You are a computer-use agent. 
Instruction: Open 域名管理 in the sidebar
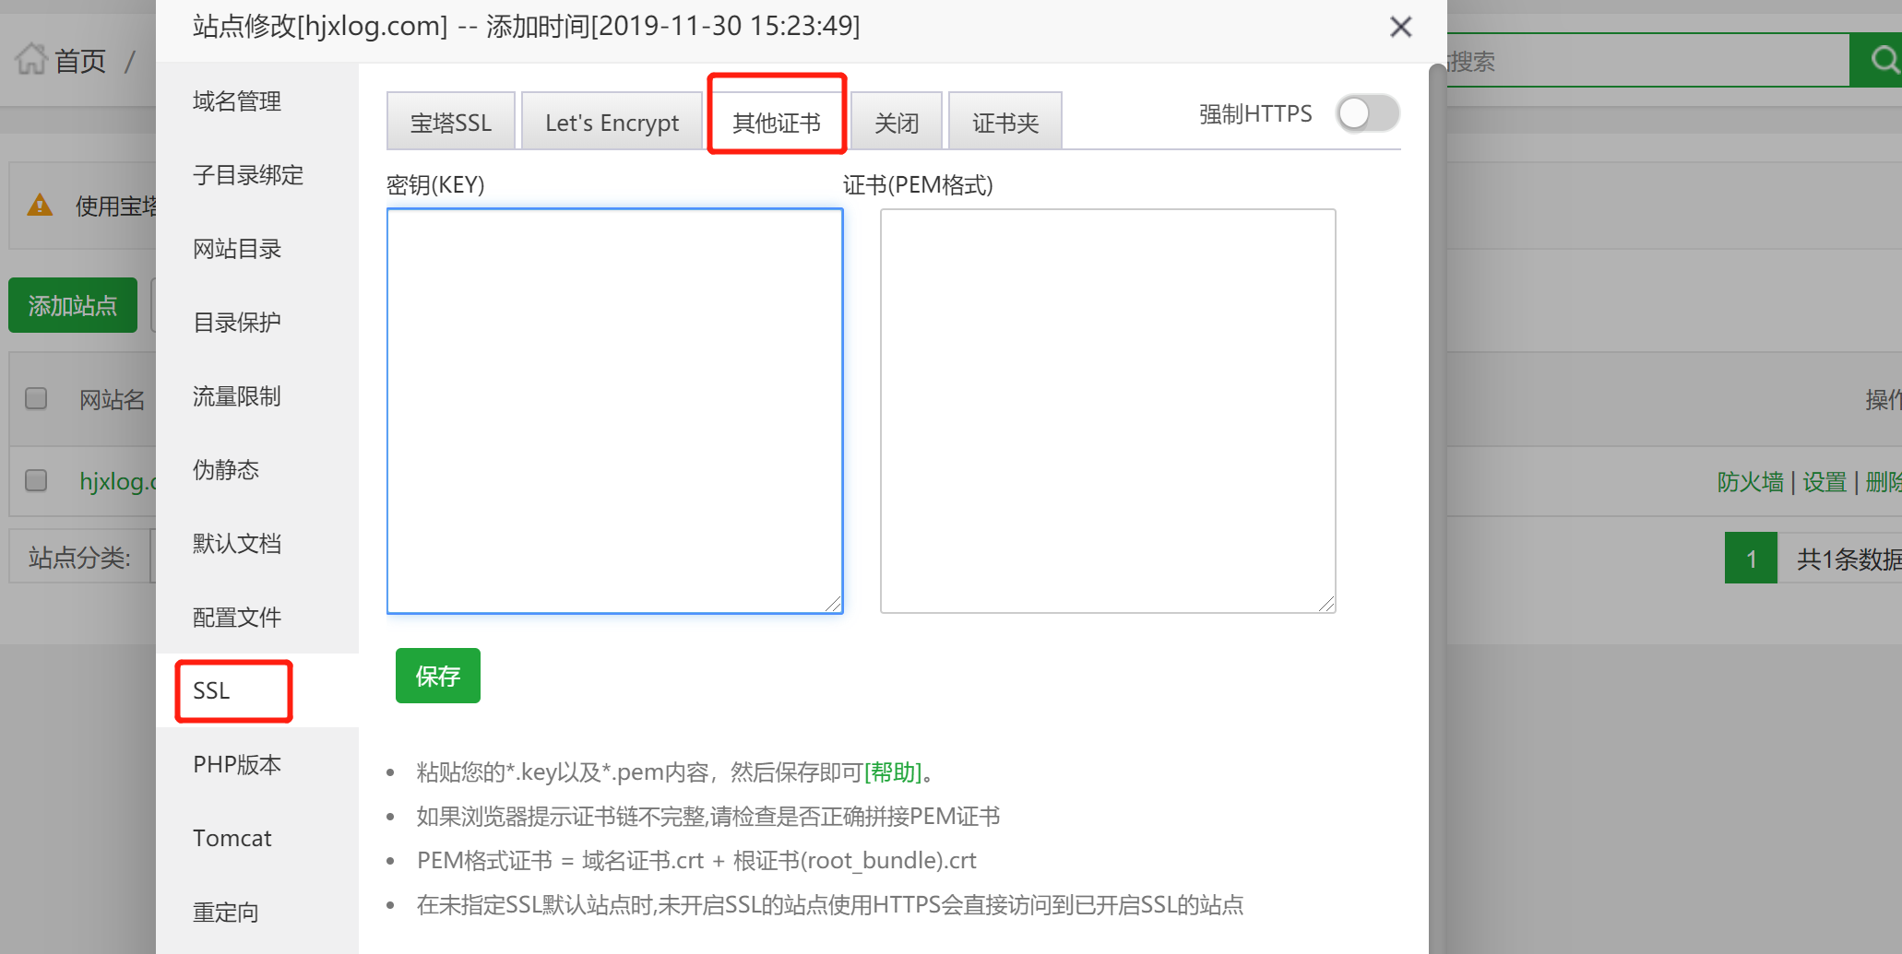237,101
